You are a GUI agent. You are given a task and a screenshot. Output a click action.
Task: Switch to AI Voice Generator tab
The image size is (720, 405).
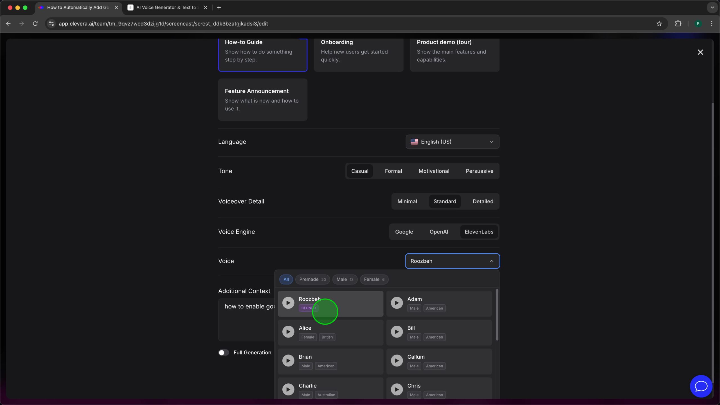click(x=166, y=8)
